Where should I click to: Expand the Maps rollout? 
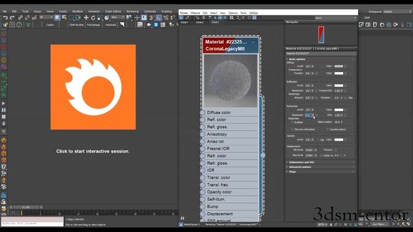point(321,172)
